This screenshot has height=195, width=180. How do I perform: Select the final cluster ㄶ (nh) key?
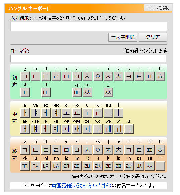point(56,166)
